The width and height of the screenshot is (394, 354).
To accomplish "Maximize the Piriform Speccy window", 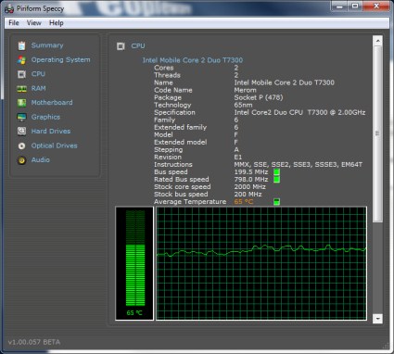I will point(355,6).
